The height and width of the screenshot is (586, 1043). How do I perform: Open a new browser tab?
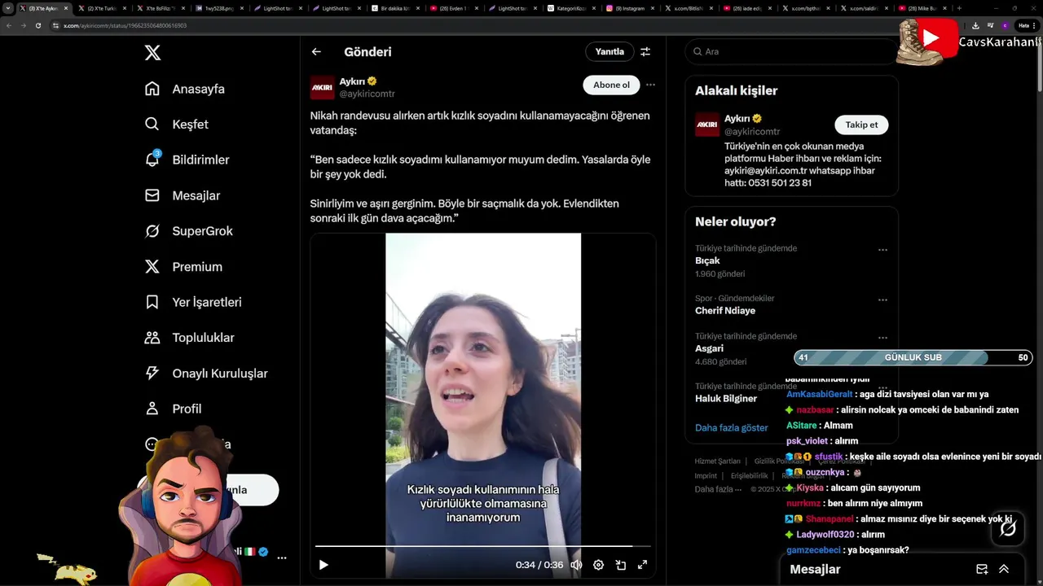pos(959,8)
